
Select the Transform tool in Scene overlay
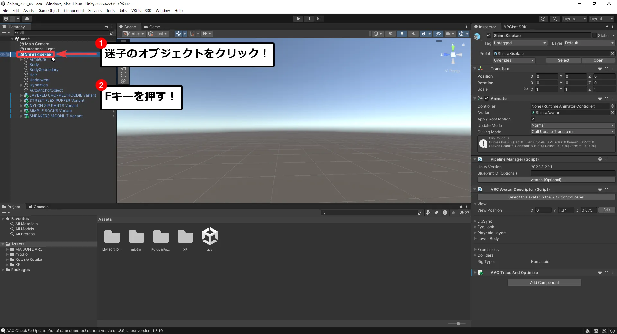pyautogui.click(x=123, y=81)
